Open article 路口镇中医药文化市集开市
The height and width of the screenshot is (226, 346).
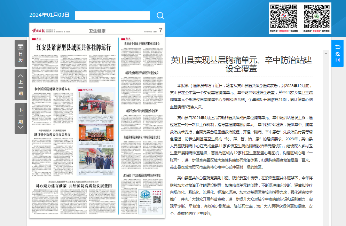pyautogui.click(x=52, y=134)
